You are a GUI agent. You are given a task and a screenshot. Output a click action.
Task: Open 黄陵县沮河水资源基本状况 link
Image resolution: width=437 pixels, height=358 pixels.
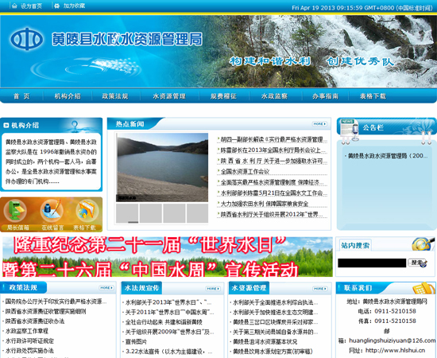[265, 341]
